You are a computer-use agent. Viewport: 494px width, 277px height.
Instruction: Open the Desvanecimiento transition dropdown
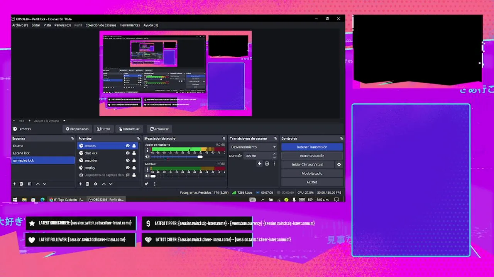[253, 147]
